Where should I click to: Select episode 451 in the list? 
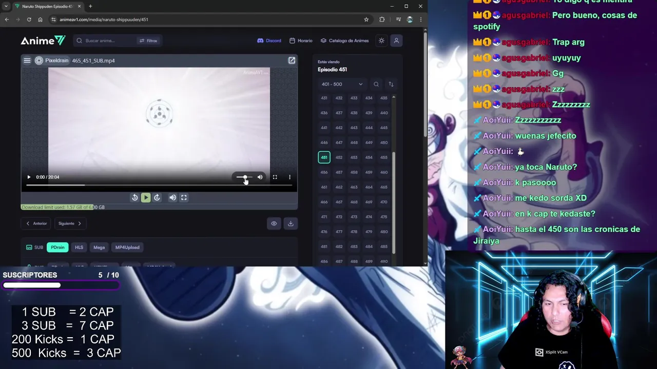click(x=324, y=157)
